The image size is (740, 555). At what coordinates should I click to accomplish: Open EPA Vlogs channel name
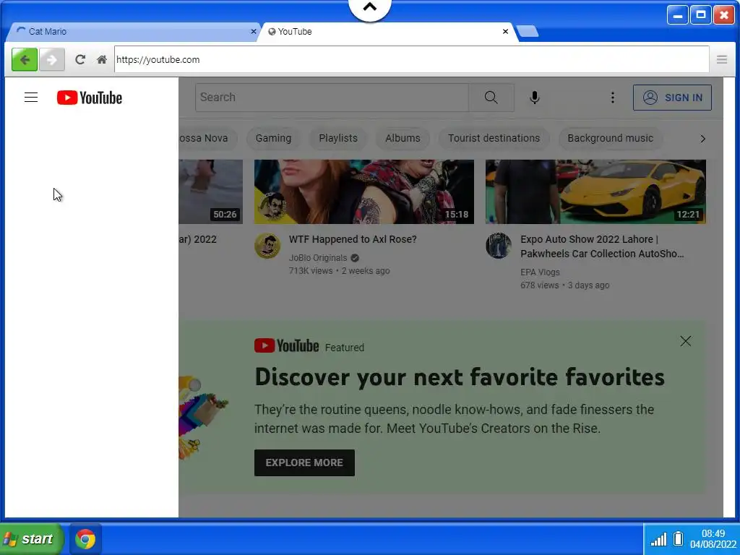click(x=541, y=272)
